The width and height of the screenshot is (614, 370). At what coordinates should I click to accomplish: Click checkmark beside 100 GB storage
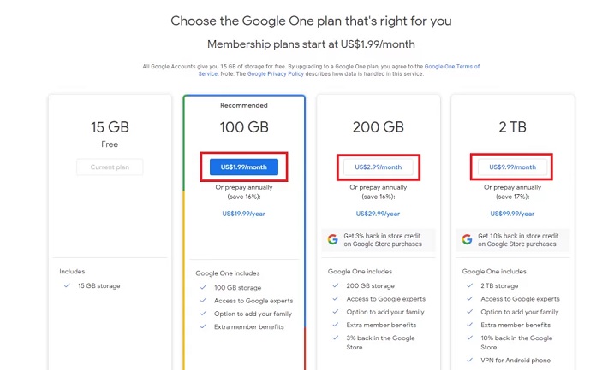(203, 288)
